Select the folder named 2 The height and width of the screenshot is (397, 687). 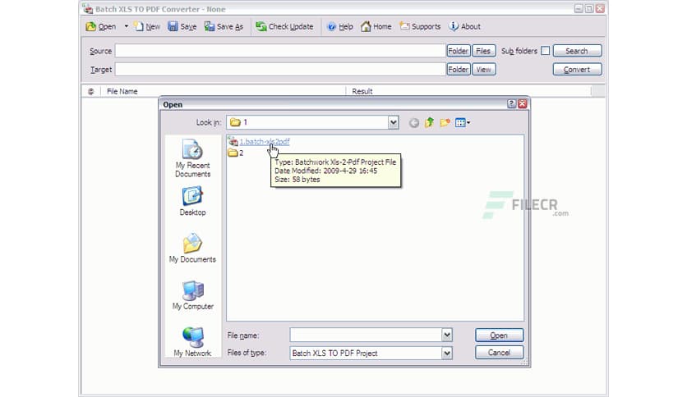236,153
